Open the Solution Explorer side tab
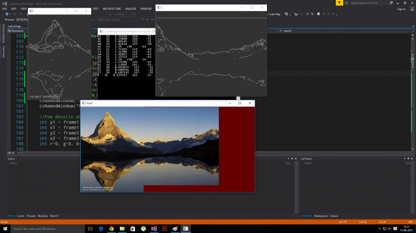Image resolution: width=416 pixels, height=233 pixels. coord(3,33)
